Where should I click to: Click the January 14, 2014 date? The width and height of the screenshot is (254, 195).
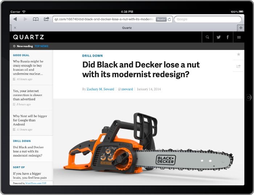(x=149, y=89)
